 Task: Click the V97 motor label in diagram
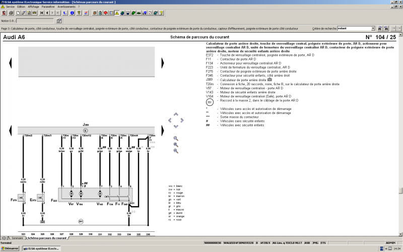click(x=71, y=204)
